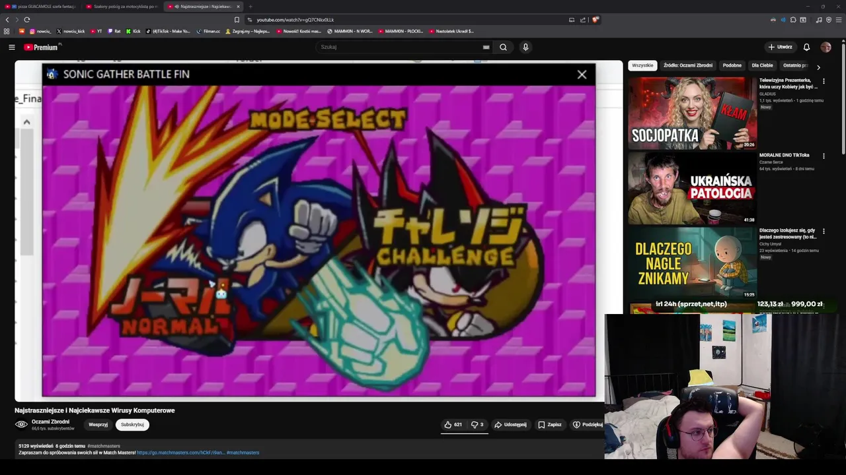Screen dimensions: 846x475
Task: Open the Rat Twitch bookmark
Action: click(x=114, y=31)
